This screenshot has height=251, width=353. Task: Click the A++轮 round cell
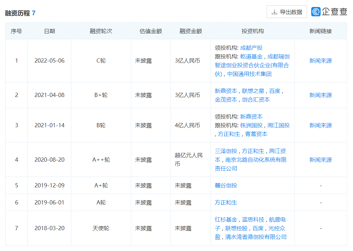101,160
